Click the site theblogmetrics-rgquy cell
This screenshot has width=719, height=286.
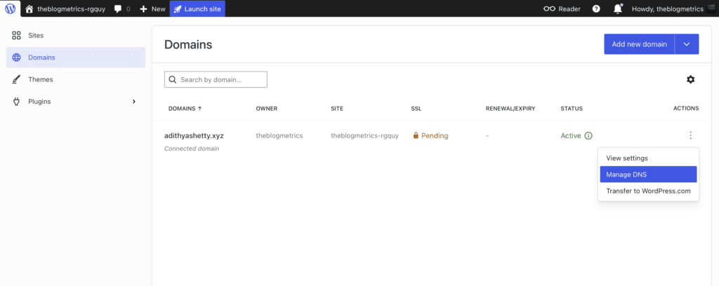click(364, 135)
